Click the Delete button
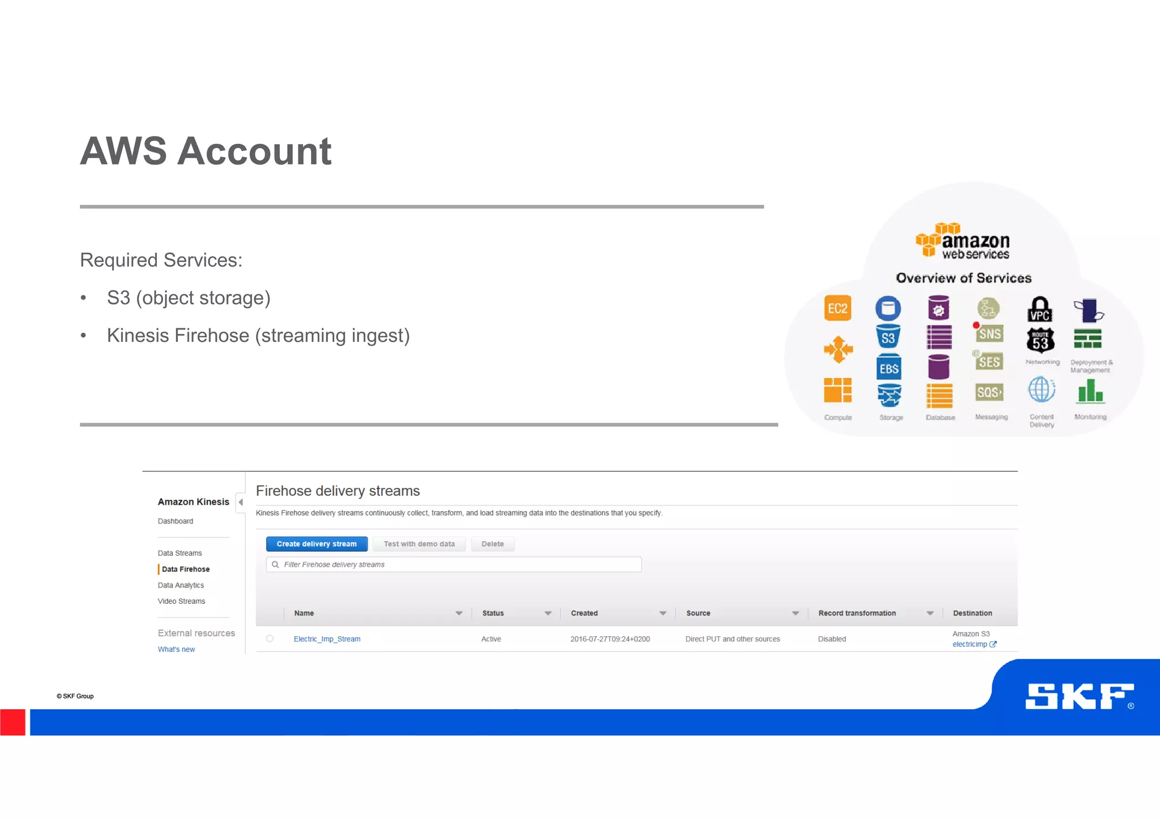1160x819 pixels. 493,544
